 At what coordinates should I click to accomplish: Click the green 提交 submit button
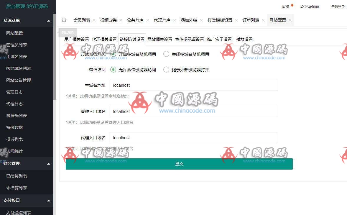pyautogui.click(x=179, y=164)
